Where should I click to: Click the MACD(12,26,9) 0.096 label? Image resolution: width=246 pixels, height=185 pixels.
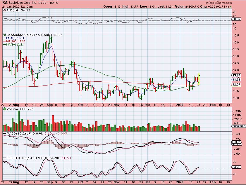(x=25, y=134)
